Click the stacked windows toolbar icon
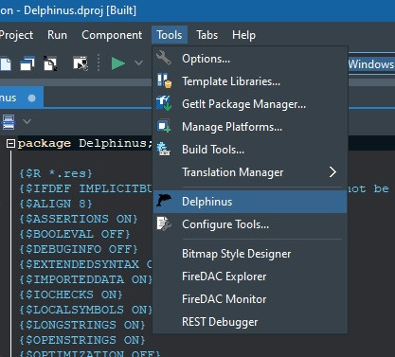The height and width of the screenshot is (357, 395). (27, 63)
